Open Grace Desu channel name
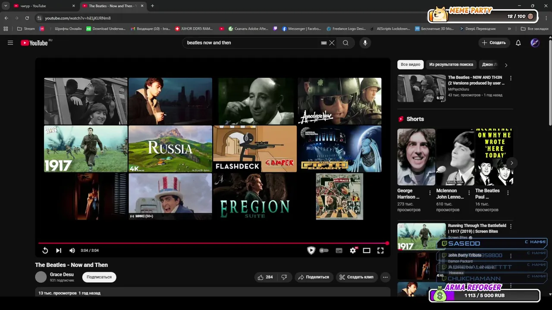 62,275
